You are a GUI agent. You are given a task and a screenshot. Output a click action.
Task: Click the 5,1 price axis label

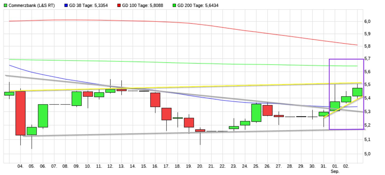click(368, 139)
